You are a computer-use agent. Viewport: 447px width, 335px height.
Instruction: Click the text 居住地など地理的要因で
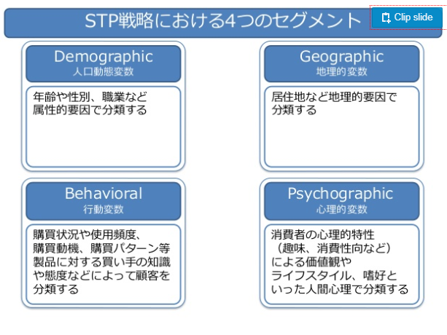(x=334, y=97)
